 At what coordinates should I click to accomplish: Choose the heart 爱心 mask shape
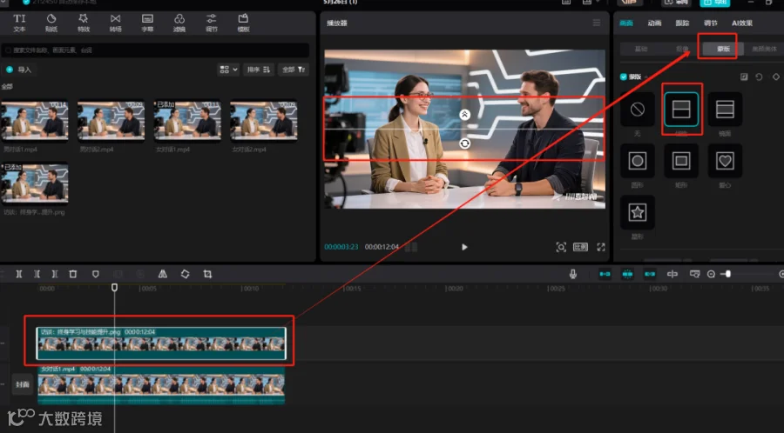[725, 161]
